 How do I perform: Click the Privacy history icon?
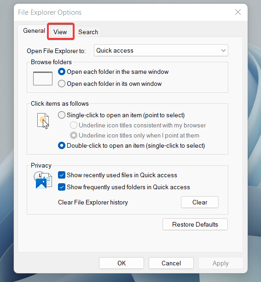click(x=43, y=180)
